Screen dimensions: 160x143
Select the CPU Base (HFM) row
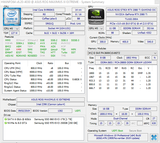43,72
